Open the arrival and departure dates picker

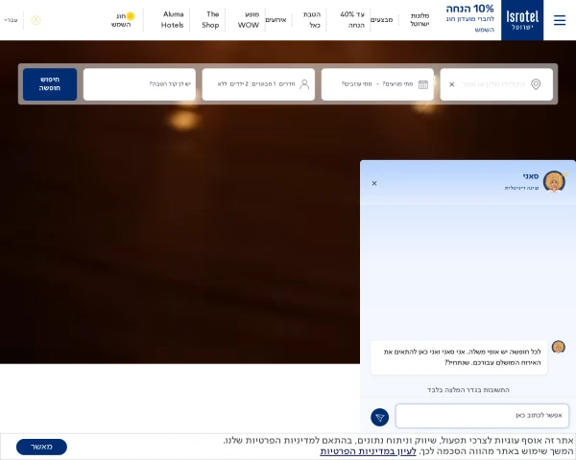pos(377,84)
